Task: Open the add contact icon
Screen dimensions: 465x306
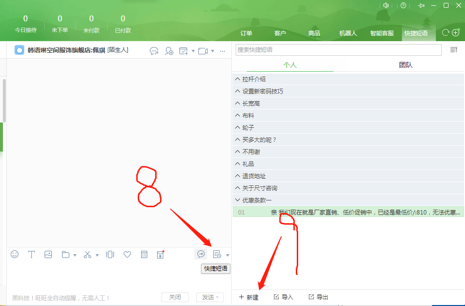Action: point(169,51)
